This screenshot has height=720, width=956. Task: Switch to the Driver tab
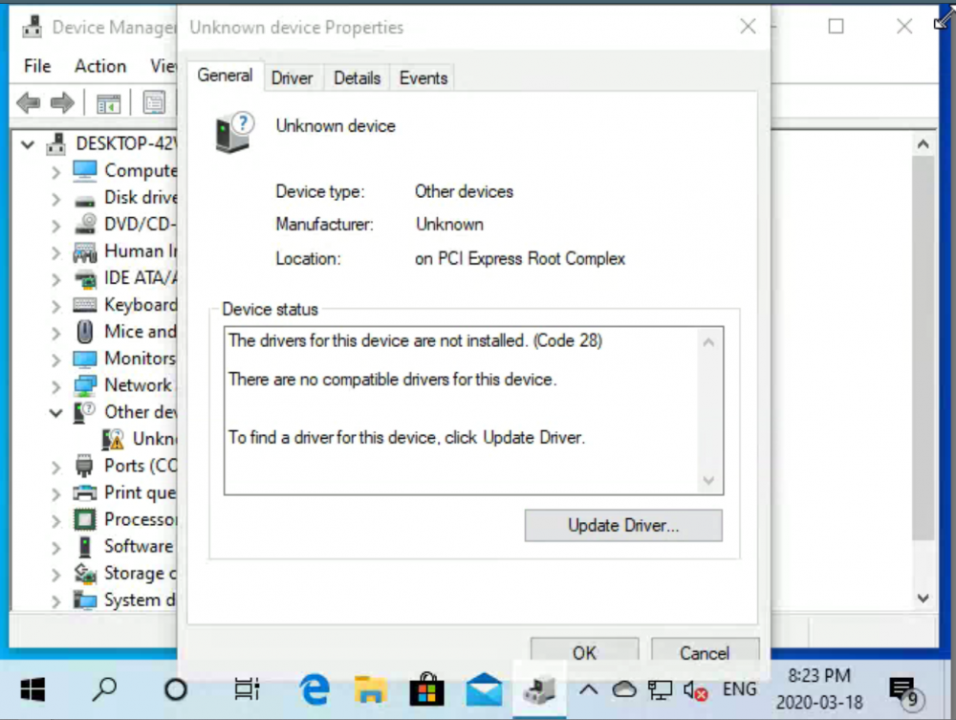(292, 78)
